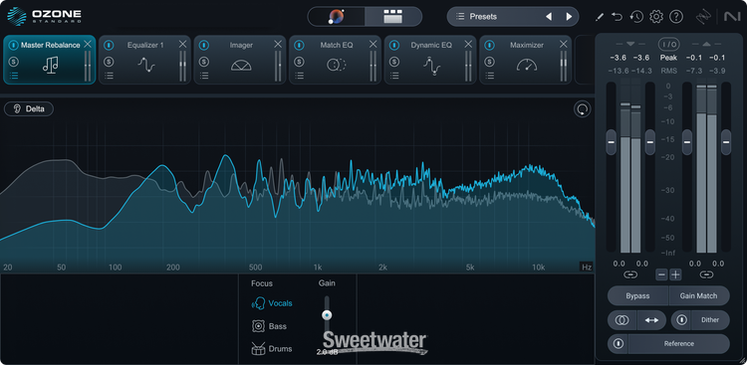Select the Match EQ module
The height and width of the screenshot is (365, 747).
coord(336,60)
